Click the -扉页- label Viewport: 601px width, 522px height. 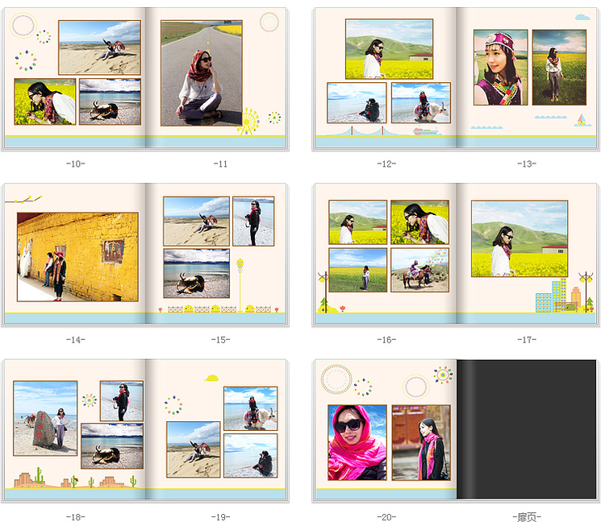pos(527,517)
